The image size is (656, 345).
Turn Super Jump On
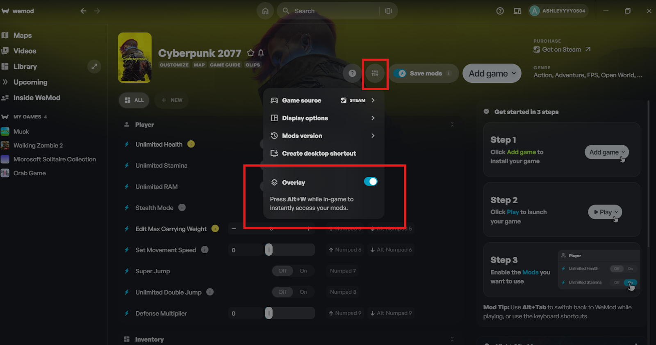303,271
